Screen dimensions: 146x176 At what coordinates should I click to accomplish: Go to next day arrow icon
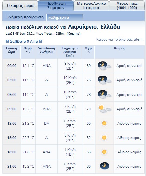pyautogui.click(x=41, y=41)
